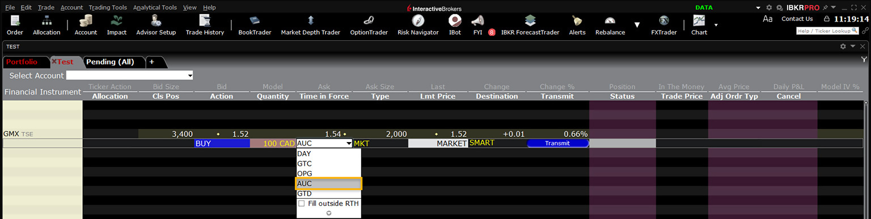Open the Alerts bell icon

577,25
